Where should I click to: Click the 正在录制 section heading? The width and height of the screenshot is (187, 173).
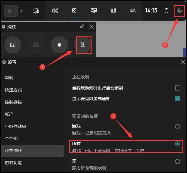(x=81, y=77)
